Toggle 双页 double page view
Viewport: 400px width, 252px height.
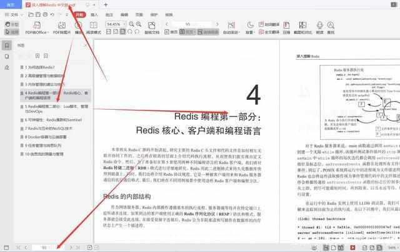tap(187, 32)
